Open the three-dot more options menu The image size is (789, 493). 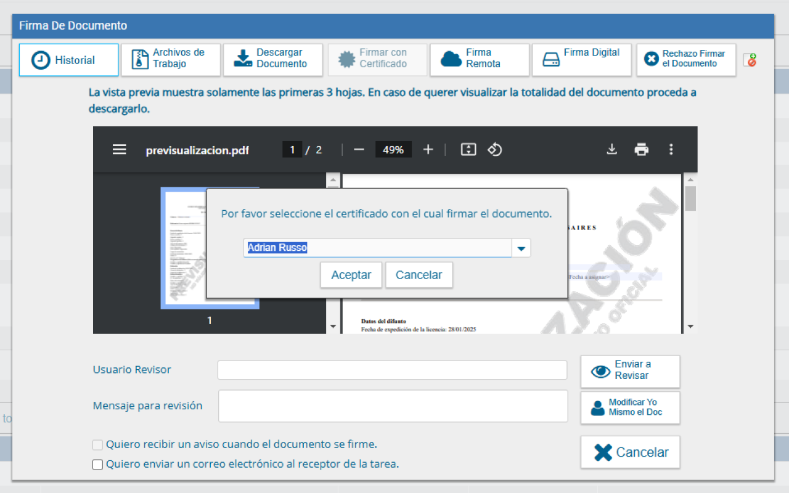click(x=671, y=149)
